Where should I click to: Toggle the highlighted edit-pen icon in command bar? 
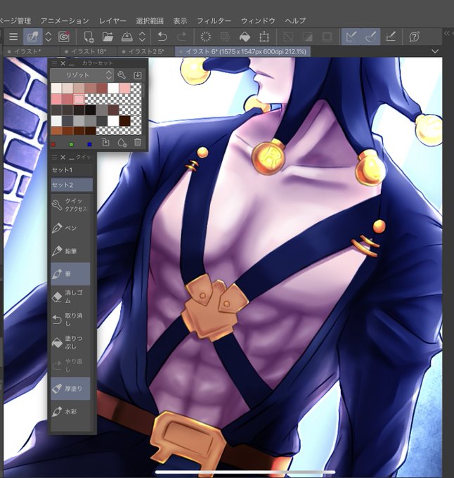32,37
